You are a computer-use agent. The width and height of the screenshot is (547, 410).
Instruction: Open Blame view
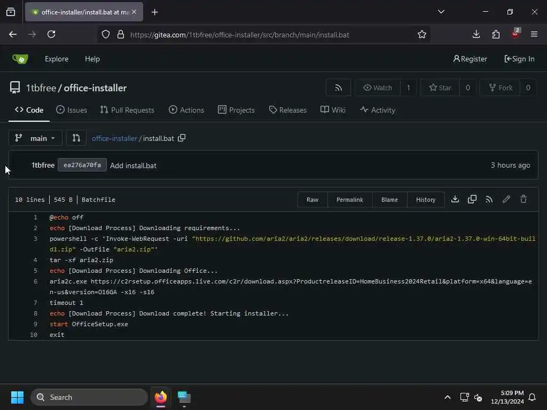coord(389,200)
